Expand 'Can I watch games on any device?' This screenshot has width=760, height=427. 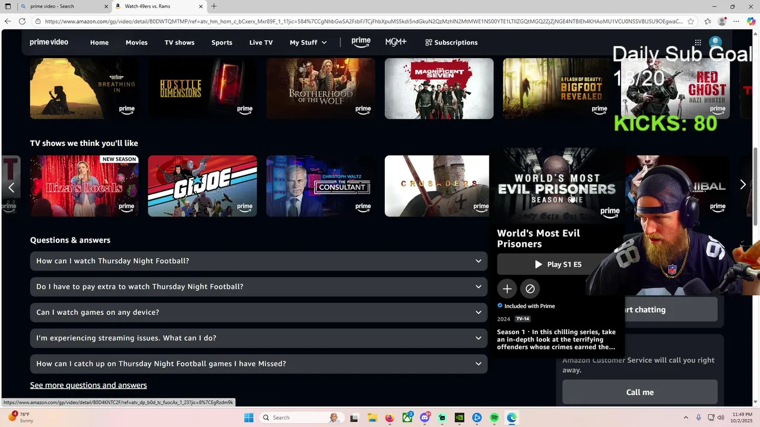pos(259,312)
